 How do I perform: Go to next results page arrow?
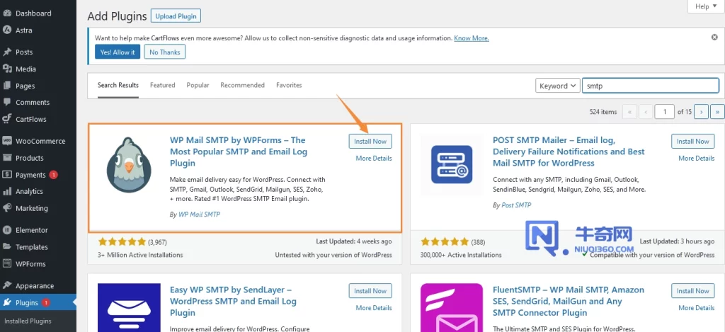click(x=702, y=112)
